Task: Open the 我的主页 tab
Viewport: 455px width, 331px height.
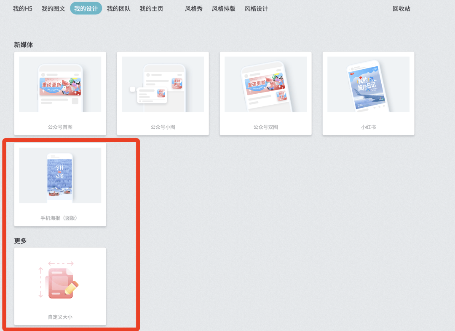Action: [151, 8]
